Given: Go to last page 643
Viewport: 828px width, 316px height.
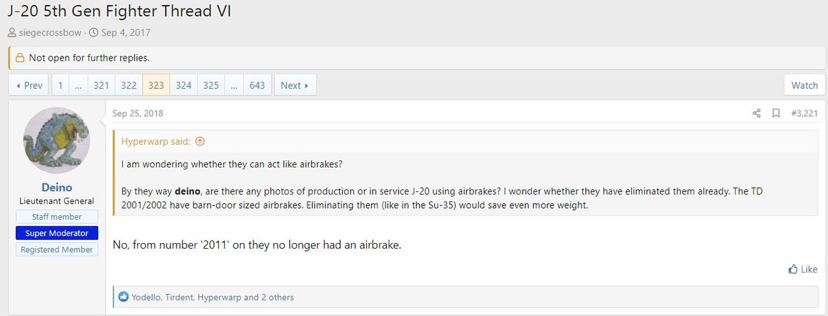Looking at the screenshot, I should [x=257, y=85].
